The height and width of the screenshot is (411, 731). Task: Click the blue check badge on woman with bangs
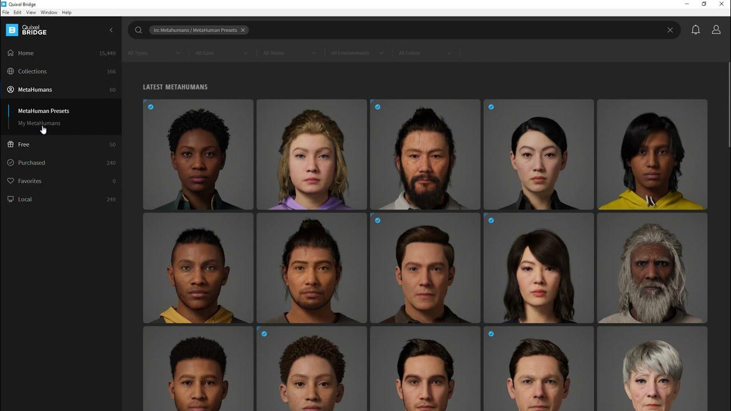tap(491, 220)
